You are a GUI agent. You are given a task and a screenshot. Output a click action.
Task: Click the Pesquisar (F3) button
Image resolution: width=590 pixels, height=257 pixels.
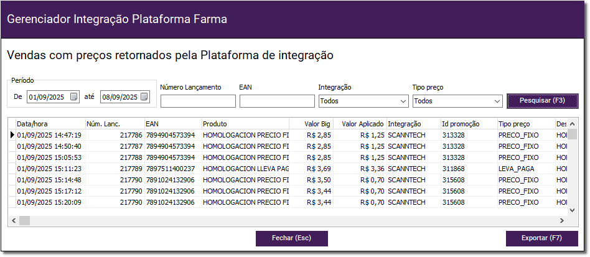(x=542, y=101)
